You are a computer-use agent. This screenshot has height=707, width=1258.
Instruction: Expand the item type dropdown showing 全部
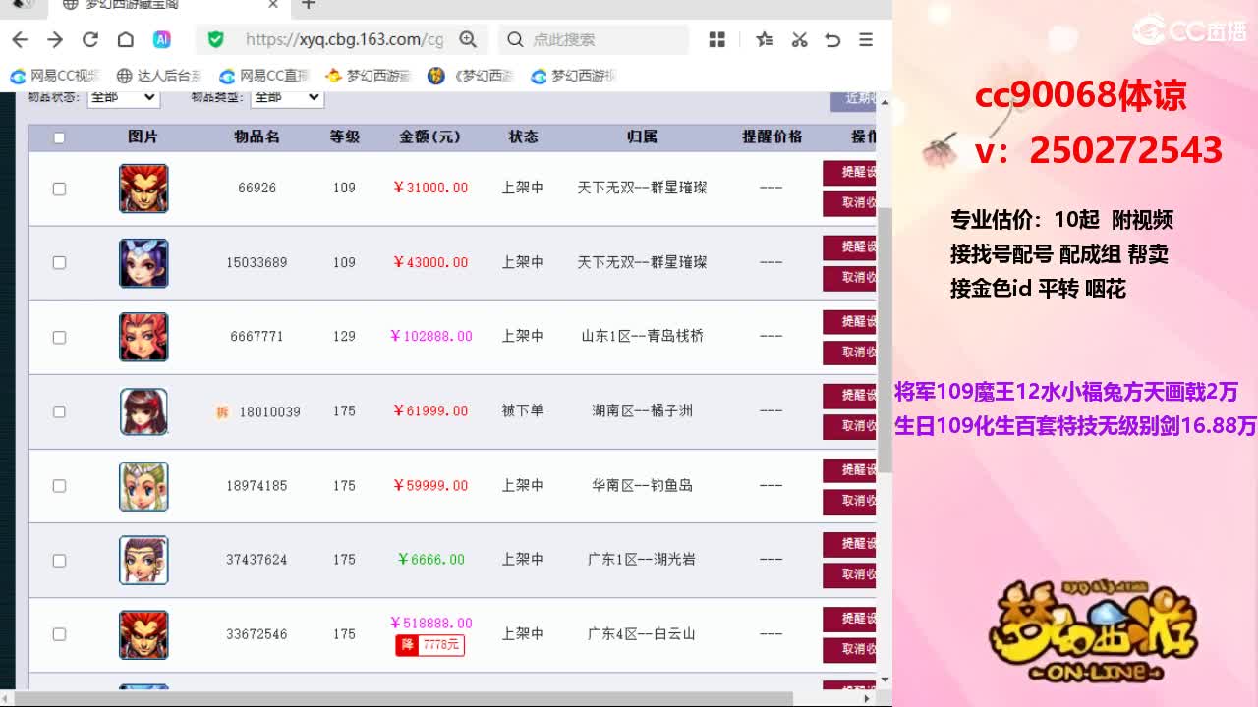(287, 97)
